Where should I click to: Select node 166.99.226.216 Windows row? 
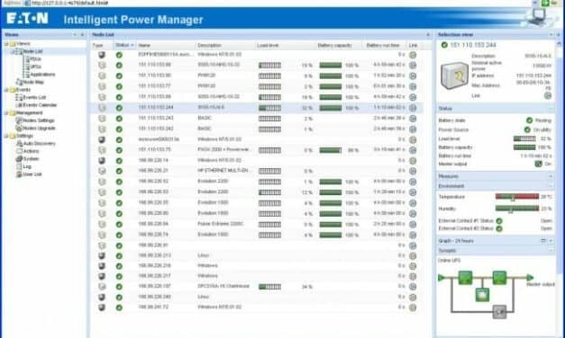[256, 266]
